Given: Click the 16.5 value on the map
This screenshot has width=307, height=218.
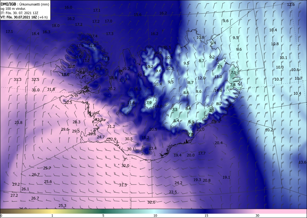Looking at the screenshot, I should [x=167, y=48].
